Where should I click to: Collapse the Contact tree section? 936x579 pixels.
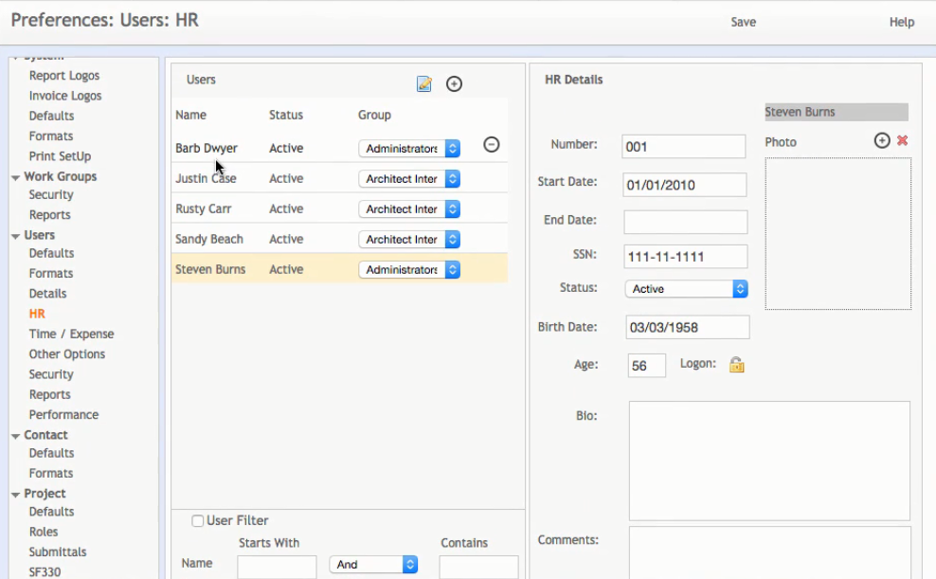point(16,436)
